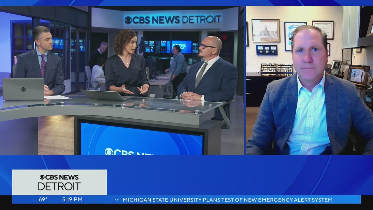Click the CBS eye icon in lower-left logo
Screen dimensions: 373x210
pyautogui.click(x=42, y=177)
